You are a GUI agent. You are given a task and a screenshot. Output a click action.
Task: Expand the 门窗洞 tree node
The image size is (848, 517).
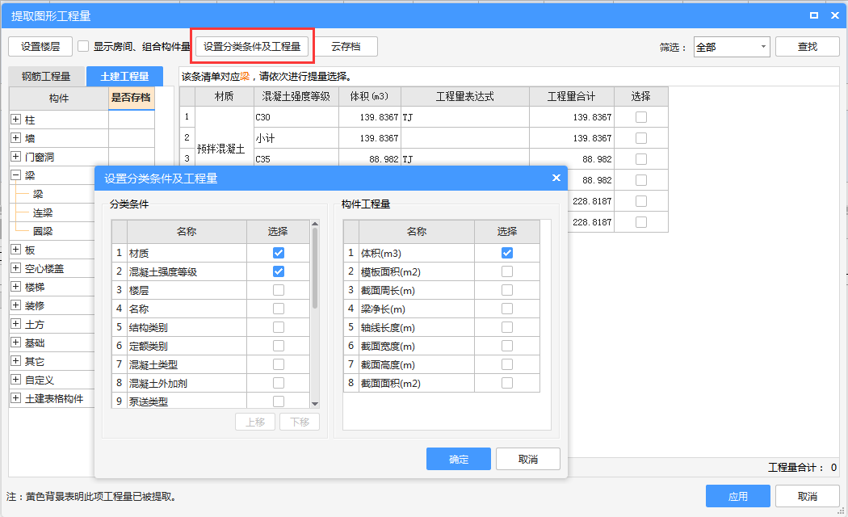coord(15,157)
